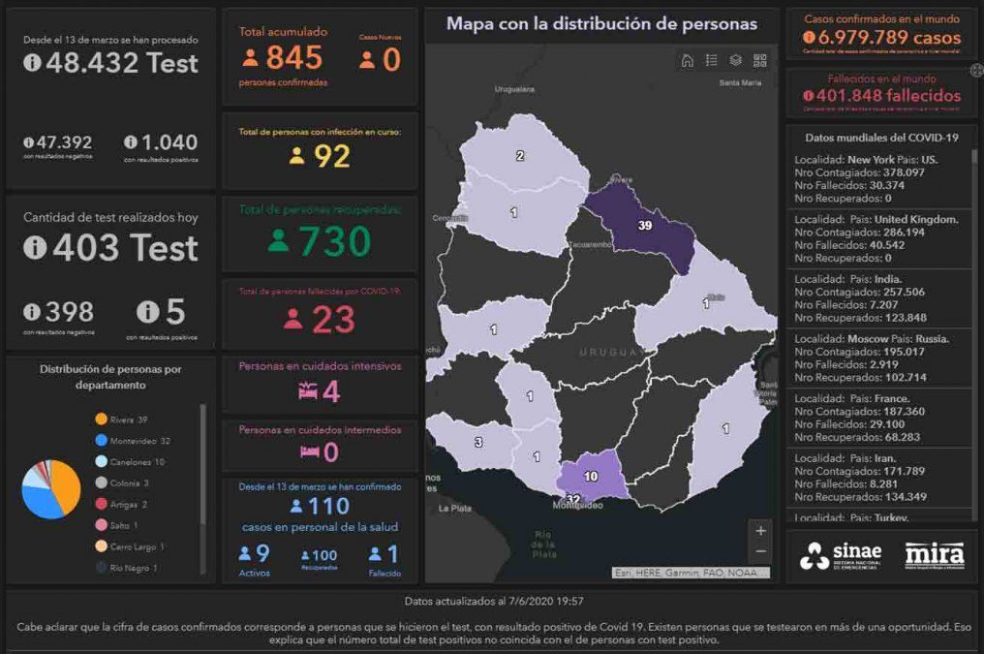
Task: Click the world data list scrollbar
Action: click(974, 242)
